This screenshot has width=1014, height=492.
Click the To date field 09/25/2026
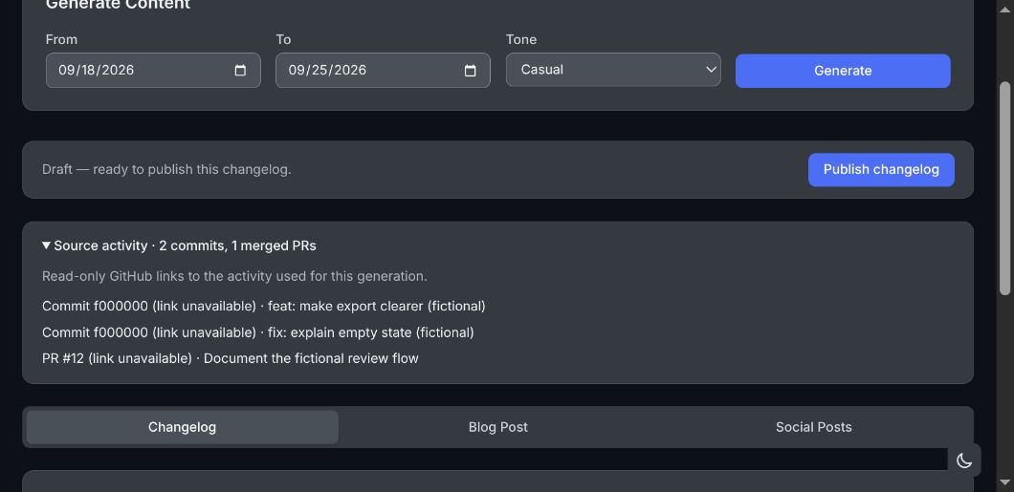click(383, 71)
